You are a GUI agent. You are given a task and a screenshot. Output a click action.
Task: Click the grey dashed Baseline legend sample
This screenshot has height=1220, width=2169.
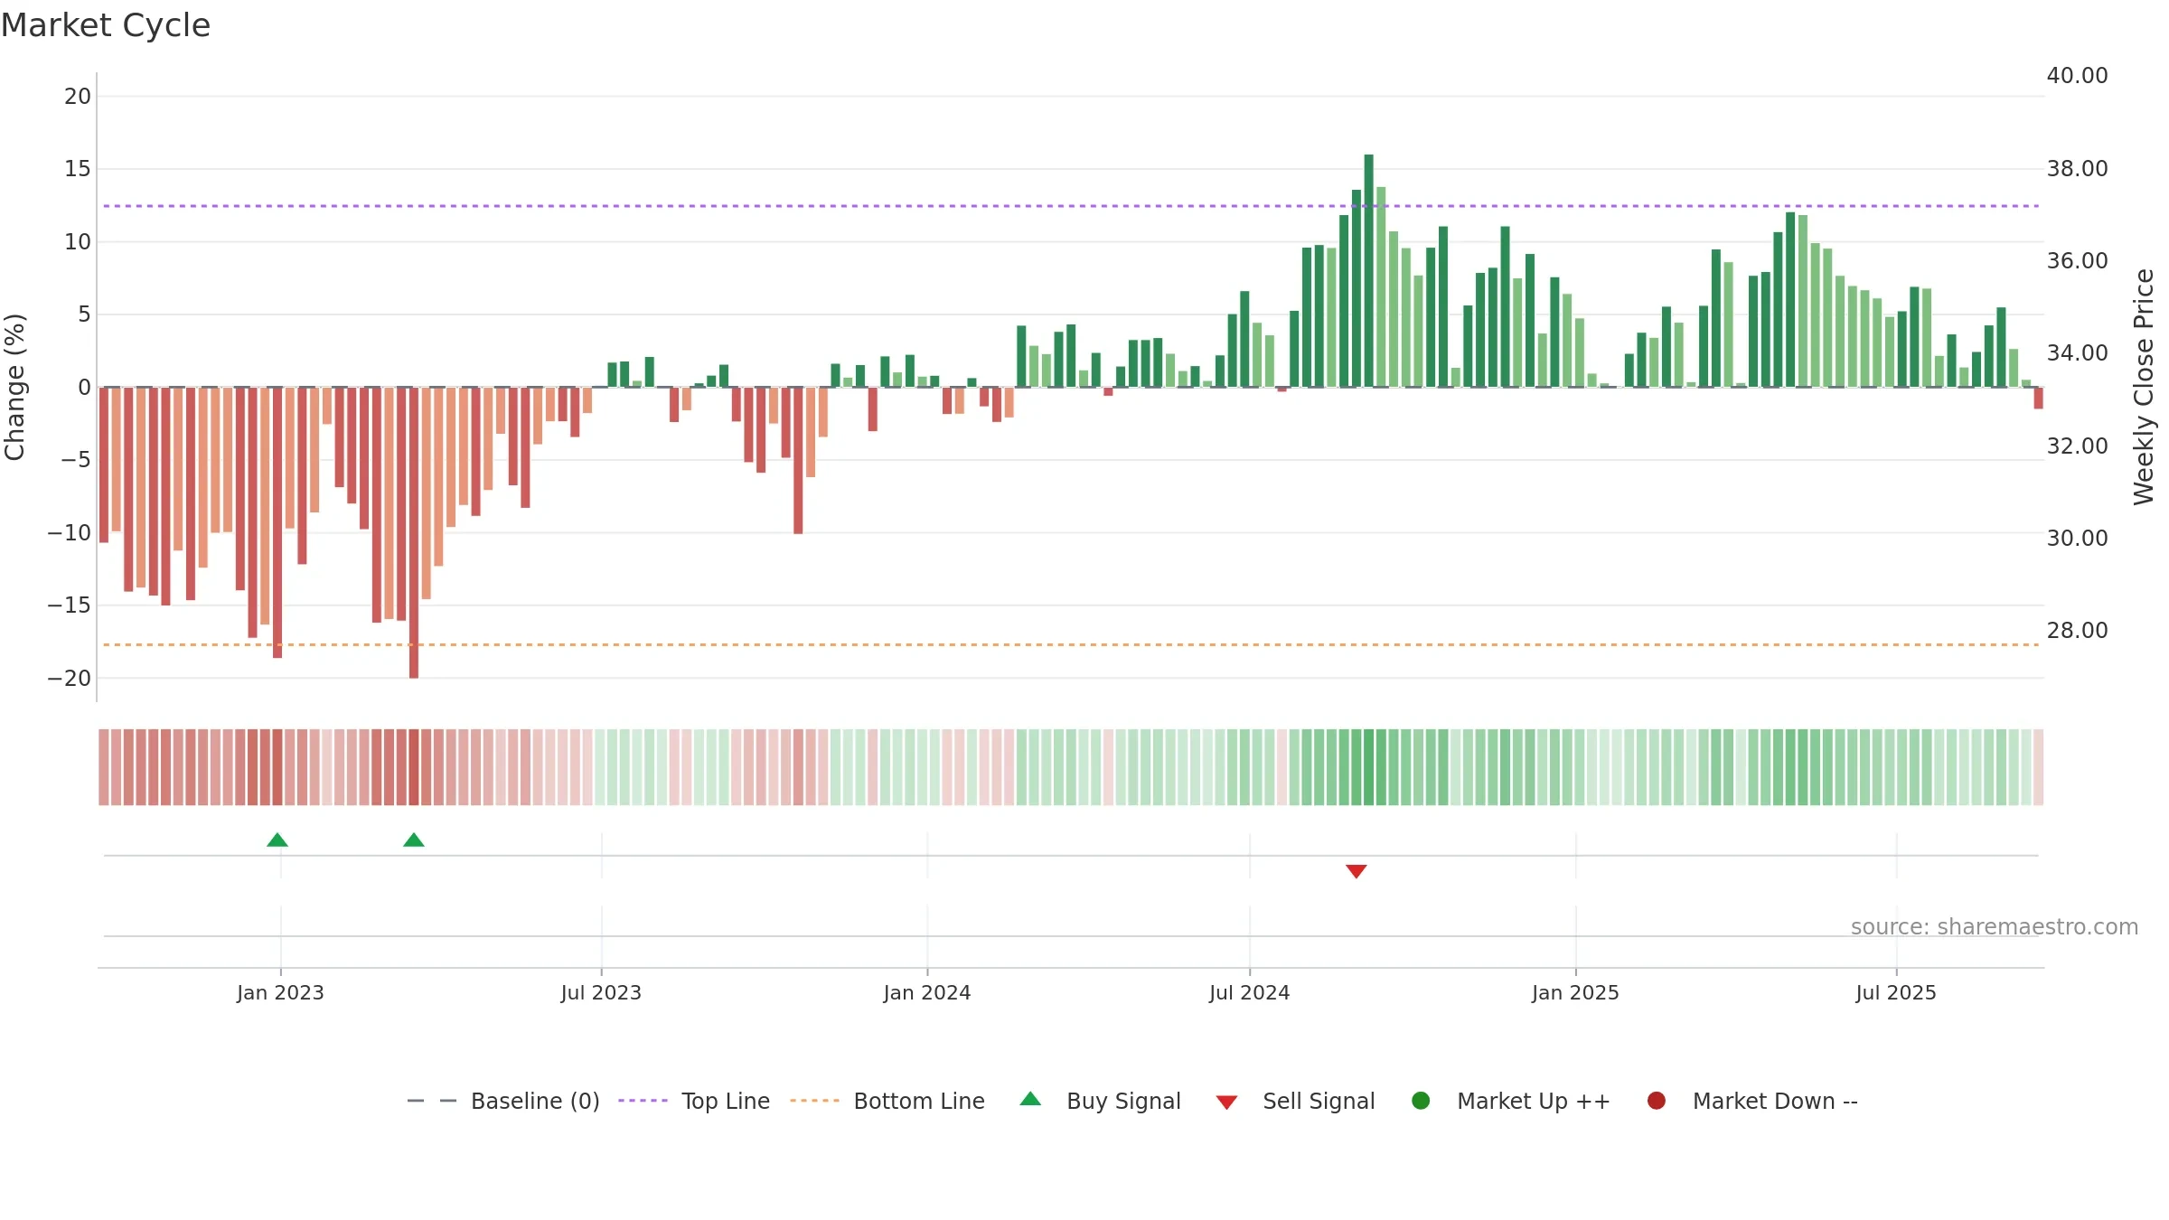pos(432,1101)
